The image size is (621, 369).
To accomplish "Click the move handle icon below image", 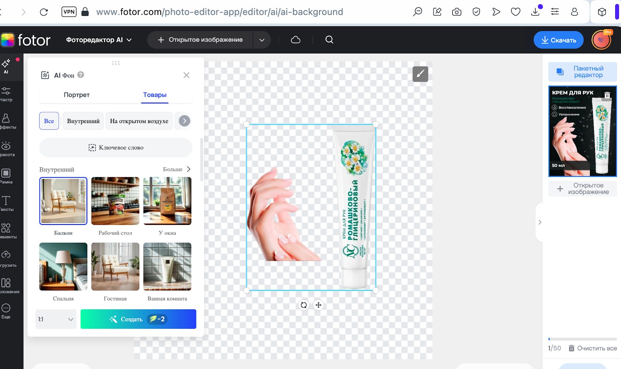I will [318, 305].
